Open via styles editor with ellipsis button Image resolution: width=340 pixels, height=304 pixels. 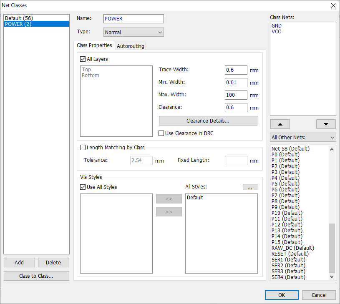(250, 187)
